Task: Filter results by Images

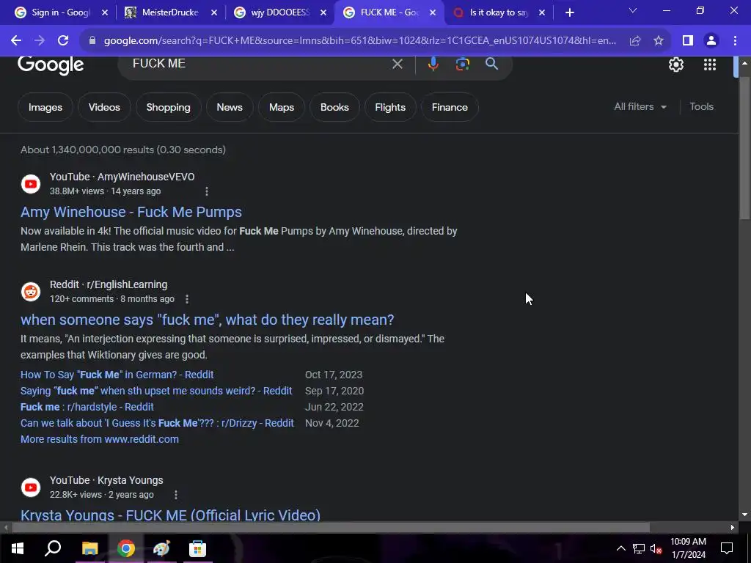Action: (45, 107)
